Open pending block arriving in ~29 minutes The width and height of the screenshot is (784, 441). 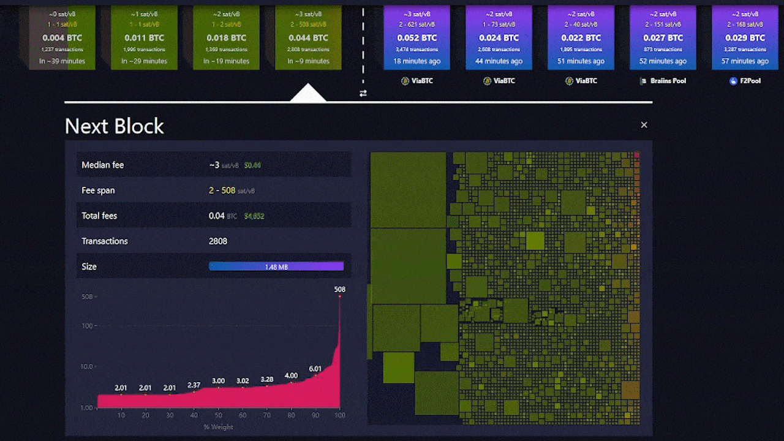click(144, 38)
